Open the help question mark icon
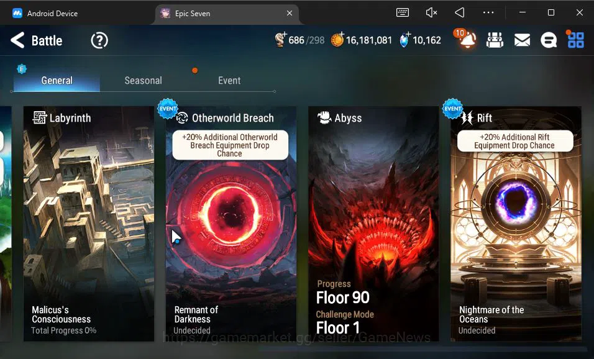This screenshot has height=359, width=594. click(x=99, y=40)
